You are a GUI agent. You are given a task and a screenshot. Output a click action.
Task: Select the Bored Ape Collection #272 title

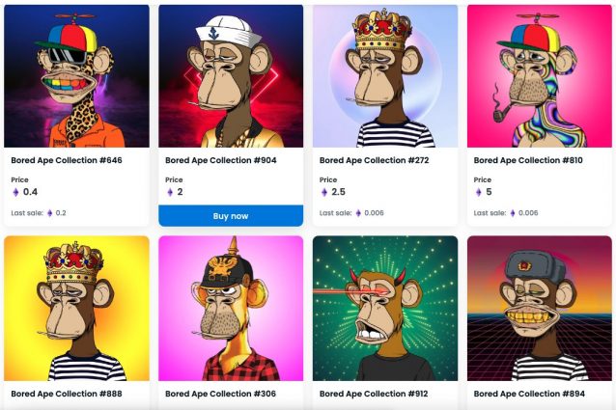374,160
